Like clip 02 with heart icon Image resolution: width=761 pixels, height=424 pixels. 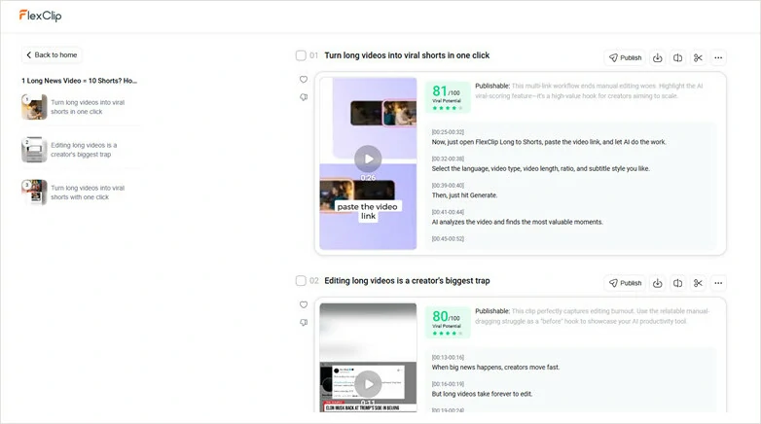click(304, 304)
